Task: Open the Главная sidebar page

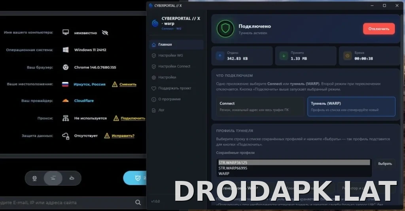Action: click(176, 45)
